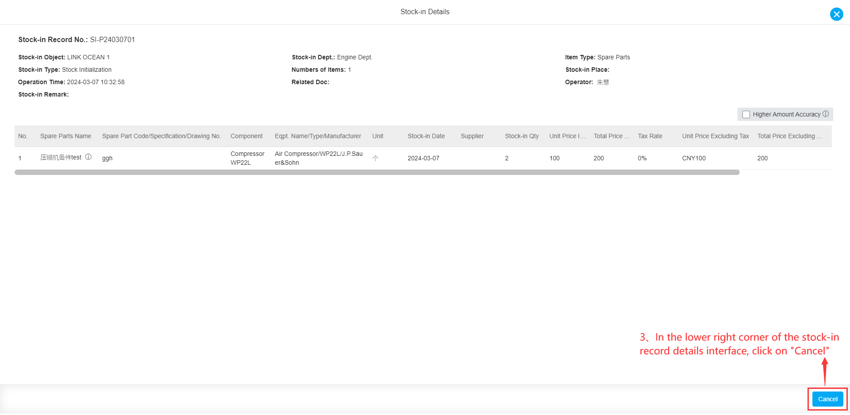Click the Air Compressor/WP22L/J.P.Sauer&Sohn cell
The image size is (850, 415).
[319, 158]
